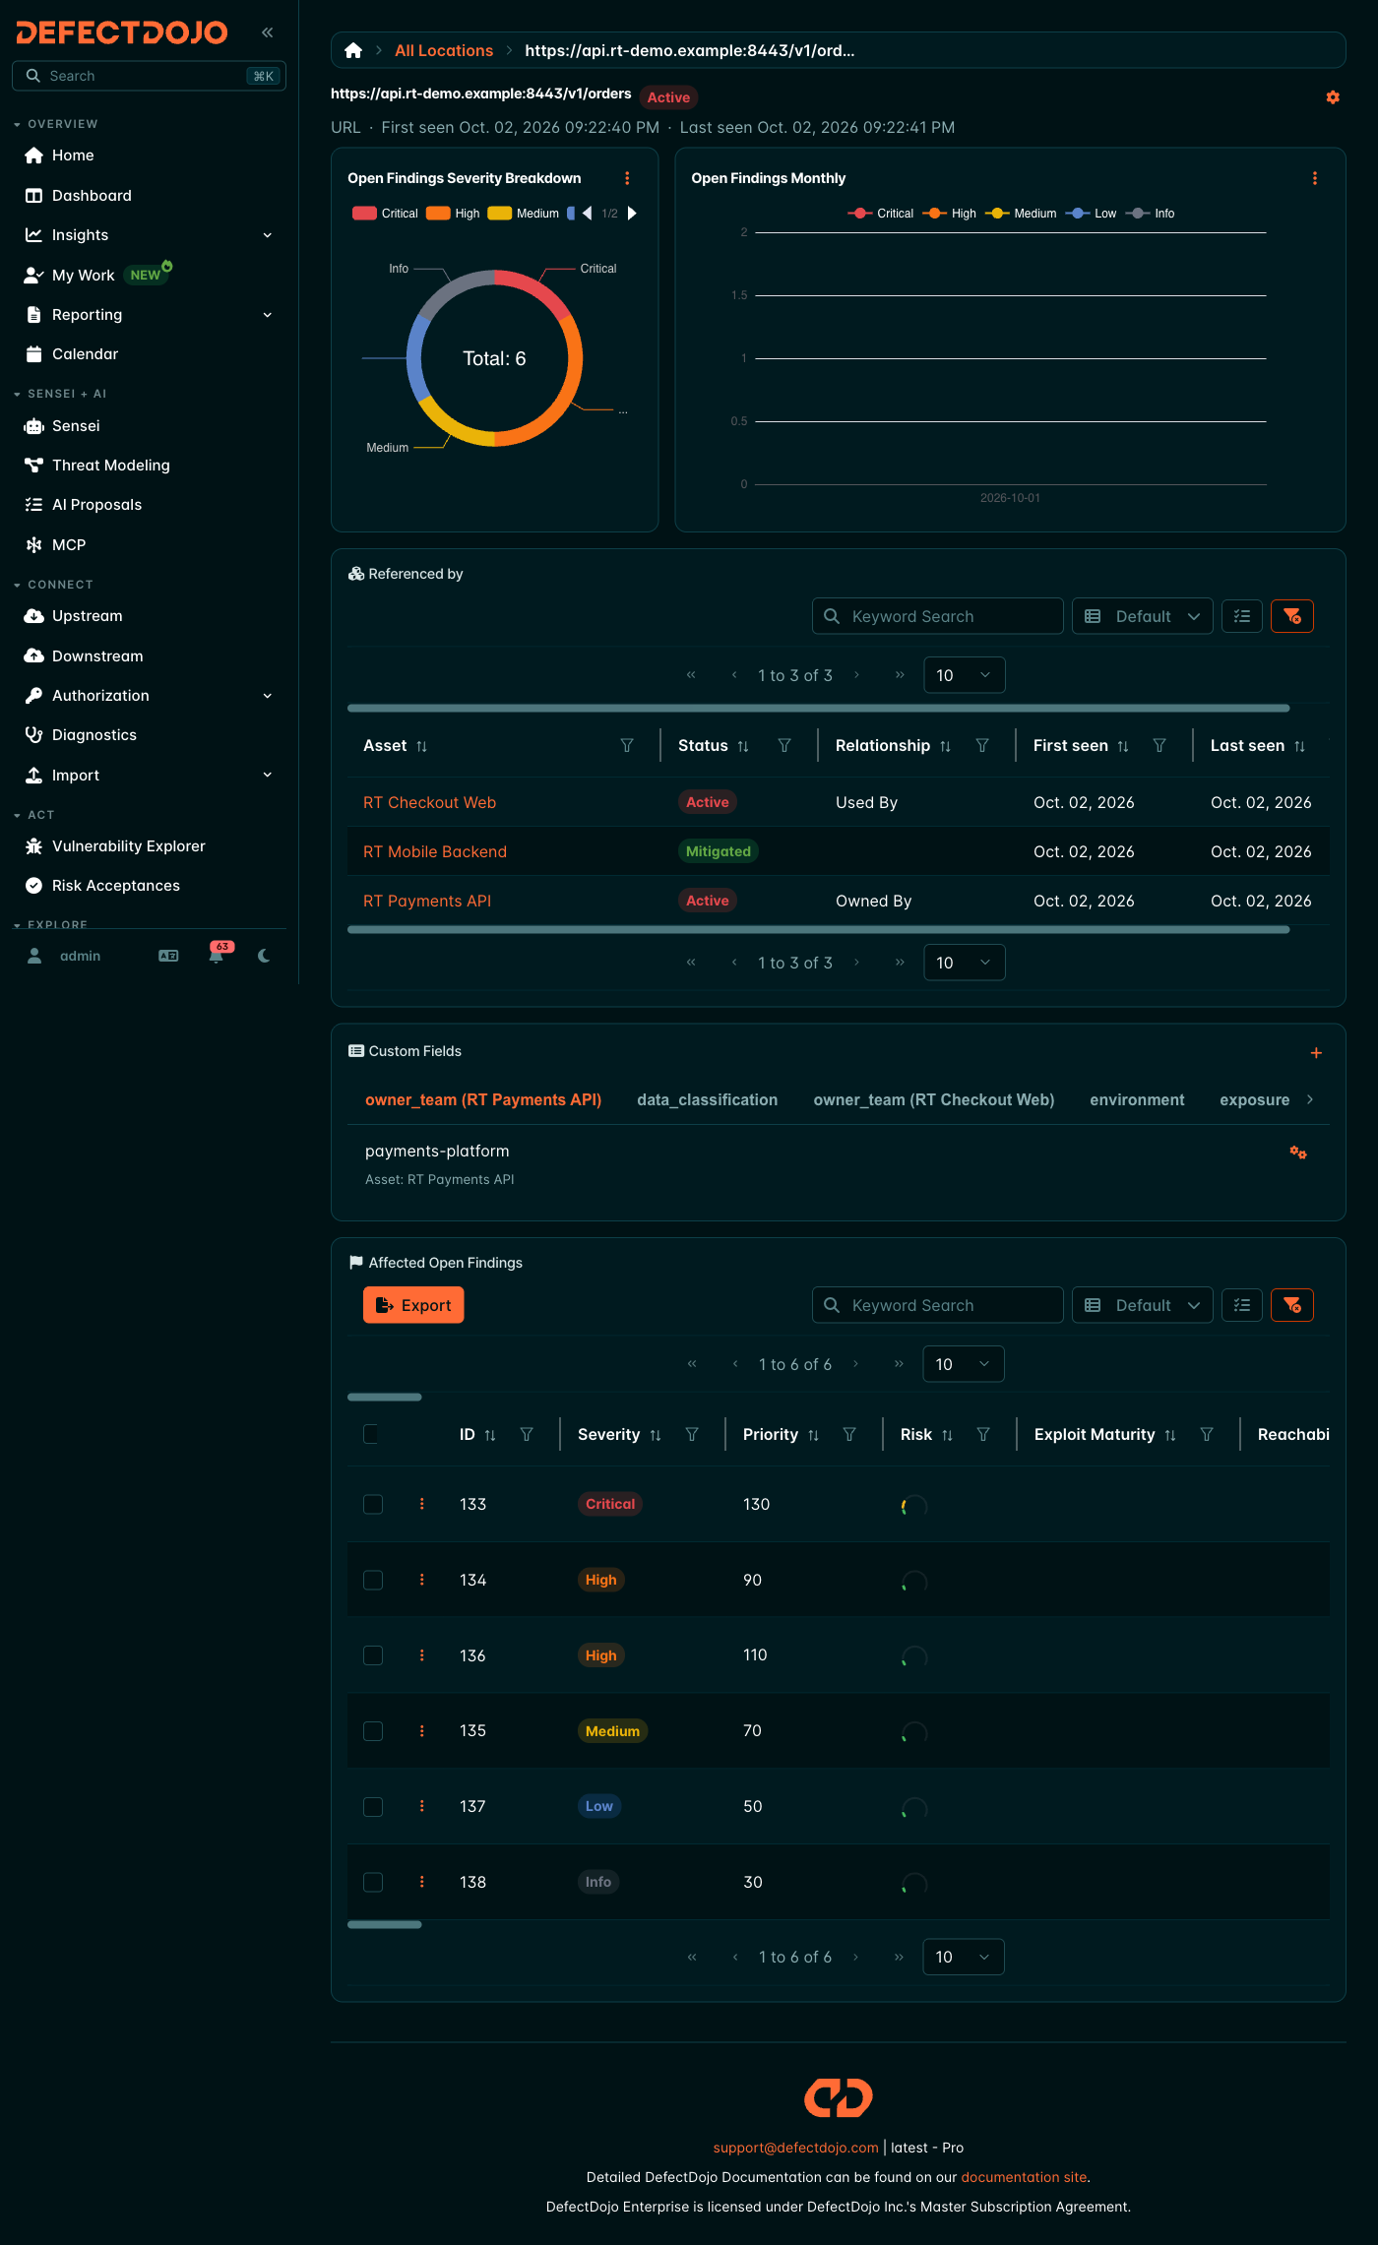Export affected open findings
This screenshot has width=1378, height=2245.
413,1305
